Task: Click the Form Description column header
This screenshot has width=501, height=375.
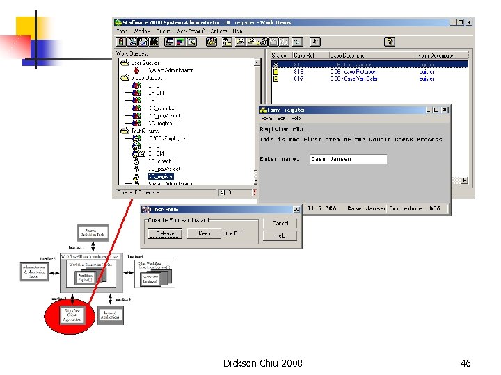Action: [x=443, y=56]
